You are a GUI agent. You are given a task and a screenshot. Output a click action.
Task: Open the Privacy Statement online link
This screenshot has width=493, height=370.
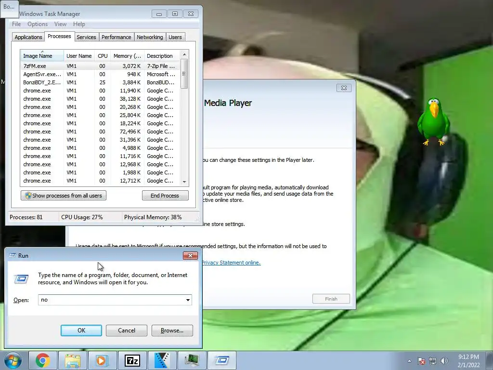[231, 263]
